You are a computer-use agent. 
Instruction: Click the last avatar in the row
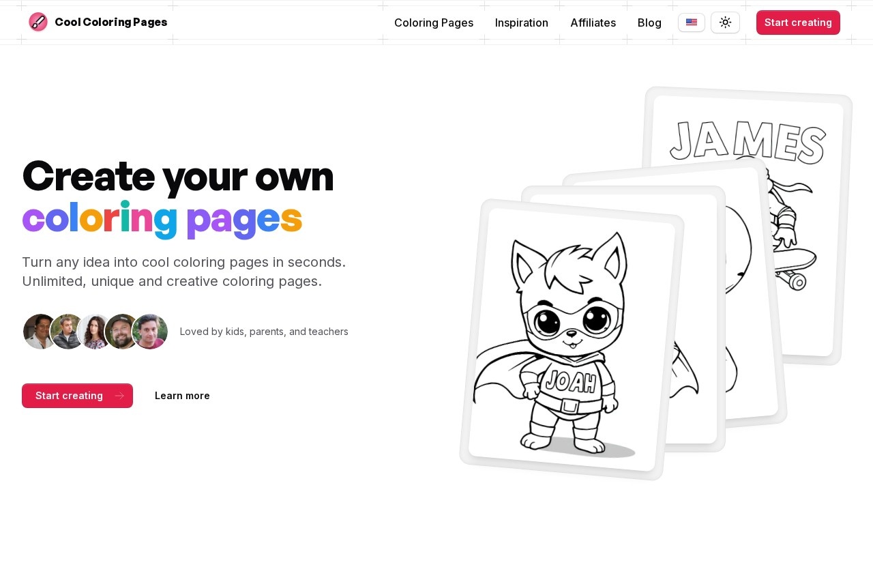(x=151, y=332)
